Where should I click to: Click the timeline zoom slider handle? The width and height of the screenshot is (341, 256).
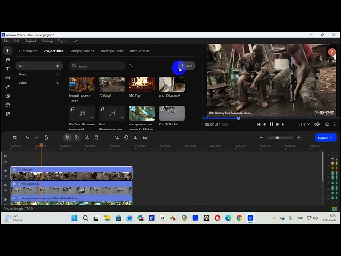(277, 138)
